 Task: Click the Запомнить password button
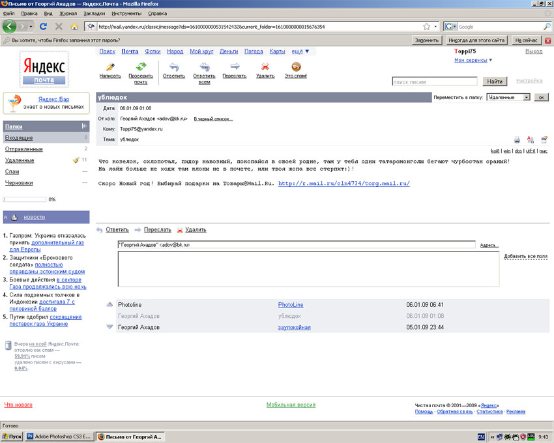pyautogui.click(x=427, y=40)
